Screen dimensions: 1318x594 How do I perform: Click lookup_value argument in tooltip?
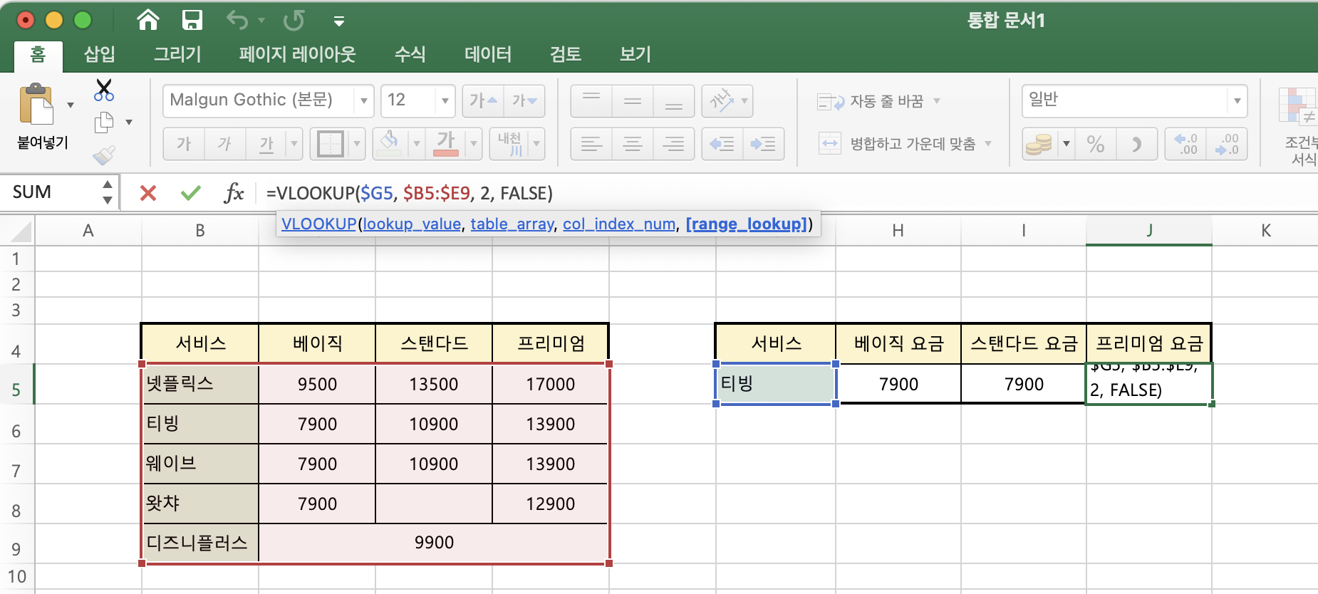(412, 224)
